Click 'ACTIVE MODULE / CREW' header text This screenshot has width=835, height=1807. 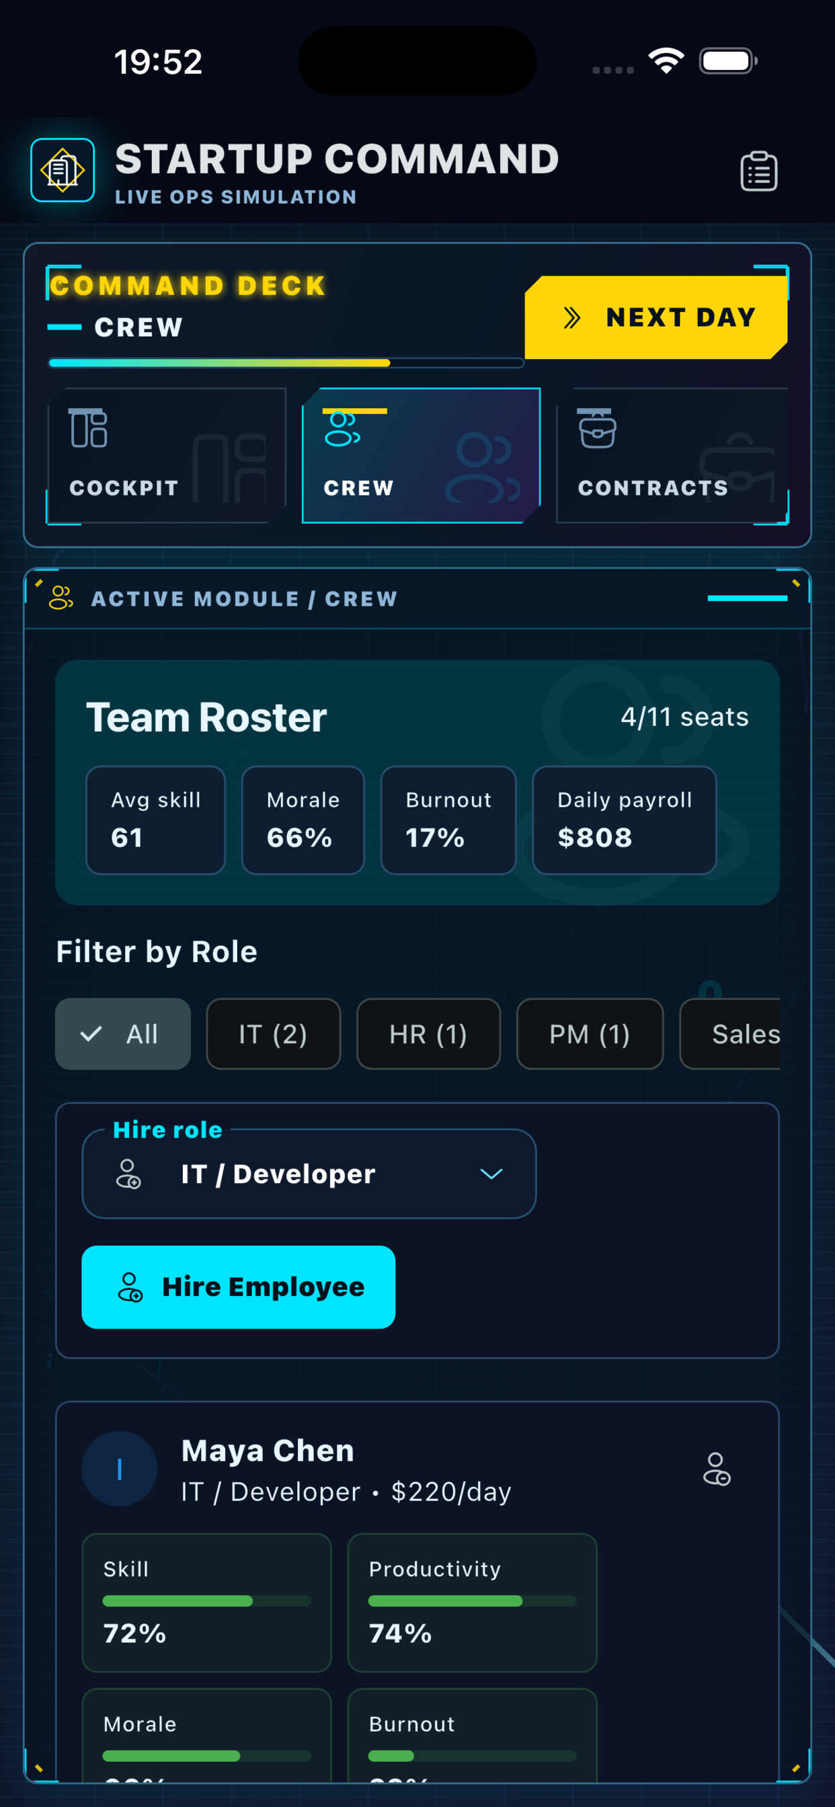pyautogui.click(x=245, y=598)
